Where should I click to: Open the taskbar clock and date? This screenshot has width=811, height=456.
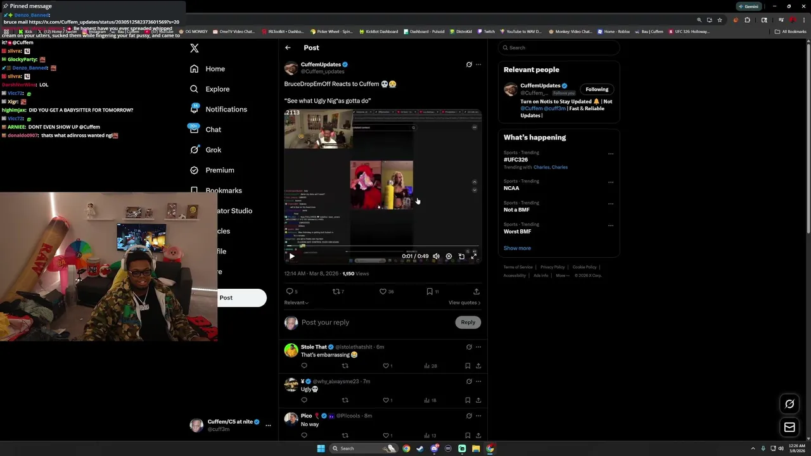point(797,448)
